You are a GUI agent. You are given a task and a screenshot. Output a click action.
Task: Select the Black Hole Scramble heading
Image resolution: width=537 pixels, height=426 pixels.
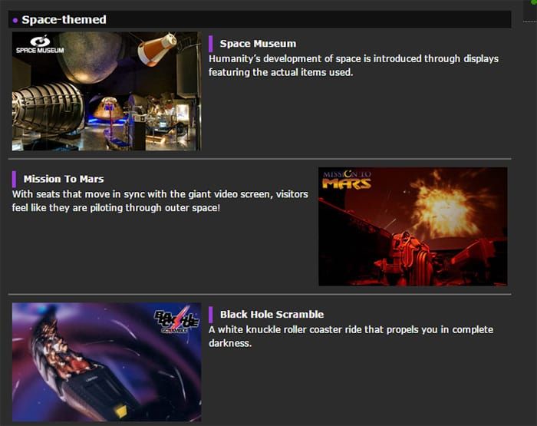pyautogui.click(x=272, y=315)
